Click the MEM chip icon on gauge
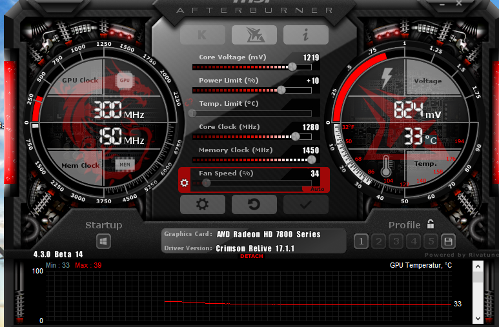 [x=125, y=164]
